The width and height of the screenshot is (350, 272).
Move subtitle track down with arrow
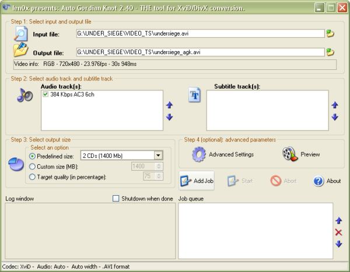click(335, 117)
